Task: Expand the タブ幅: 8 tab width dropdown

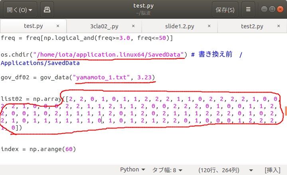Action: point(167,169)
